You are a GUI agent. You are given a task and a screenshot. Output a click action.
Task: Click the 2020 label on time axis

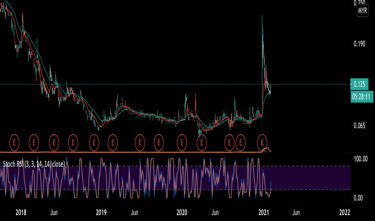(182, 213)
